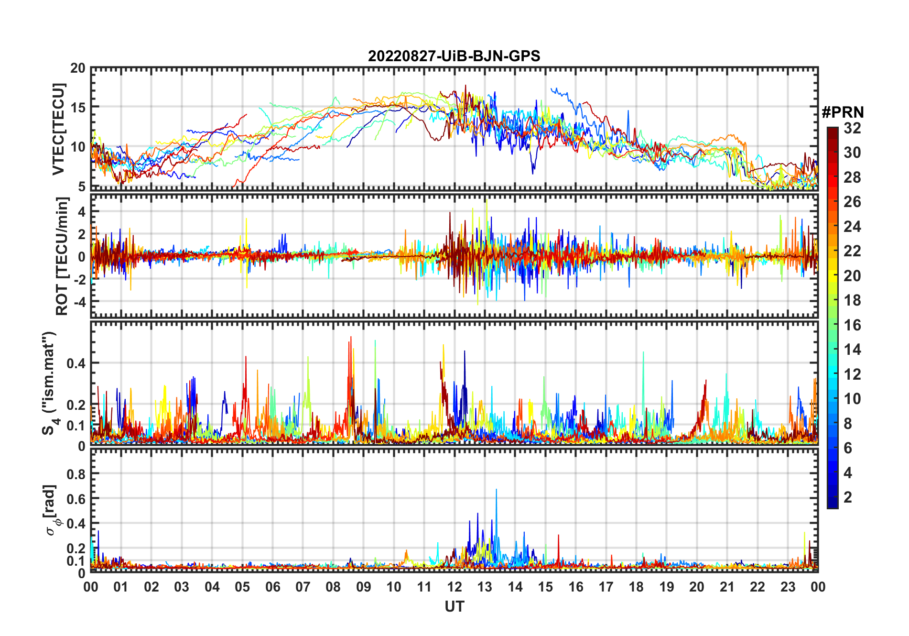The width and height of the screenshot is (909, 636).
Task: Click sigma phi y-axis tick label 0.6
Action: point(76,499)
